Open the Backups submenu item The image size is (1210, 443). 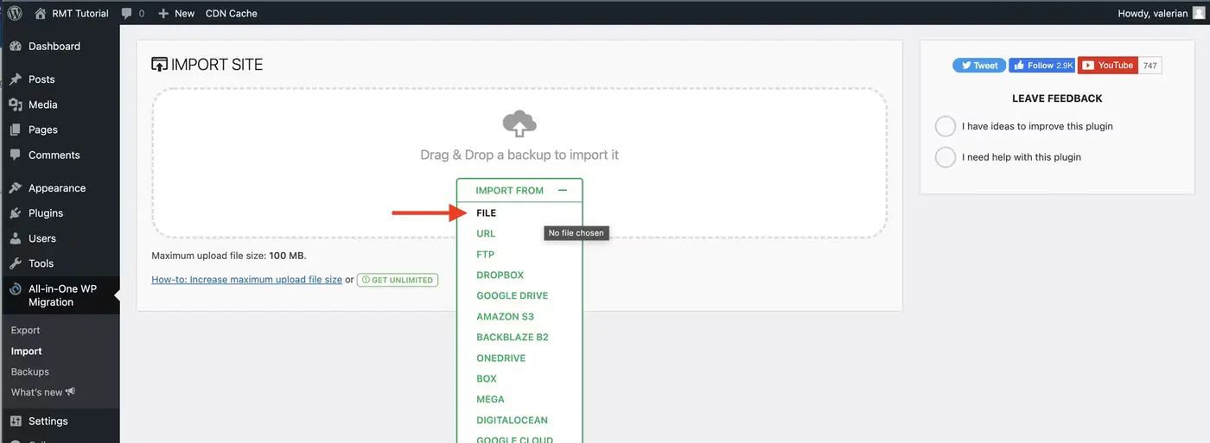click(30, 371)
